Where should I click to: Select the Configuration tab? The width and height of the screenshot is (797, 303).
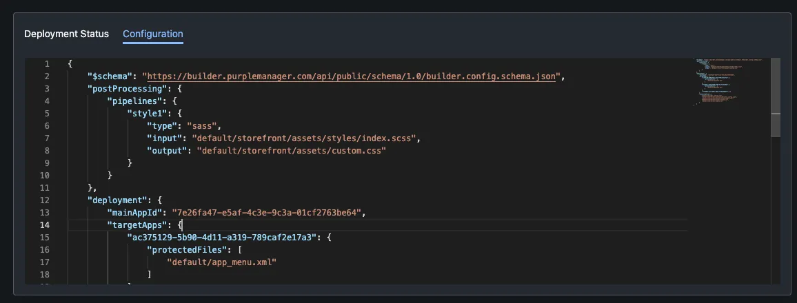(153, 34)
